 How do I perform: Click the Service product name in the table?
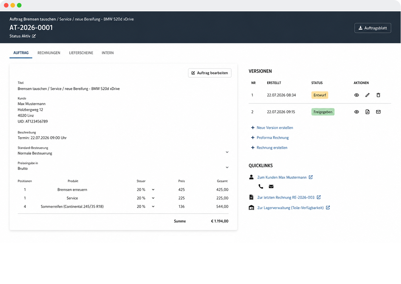coord(72,198)
